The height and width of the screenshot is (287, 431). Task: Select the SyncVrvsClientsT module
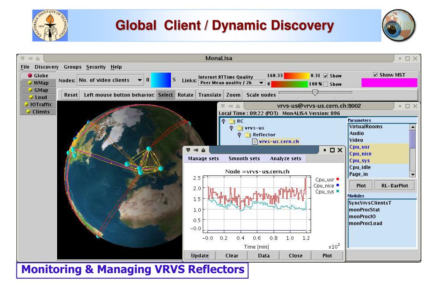370,203
